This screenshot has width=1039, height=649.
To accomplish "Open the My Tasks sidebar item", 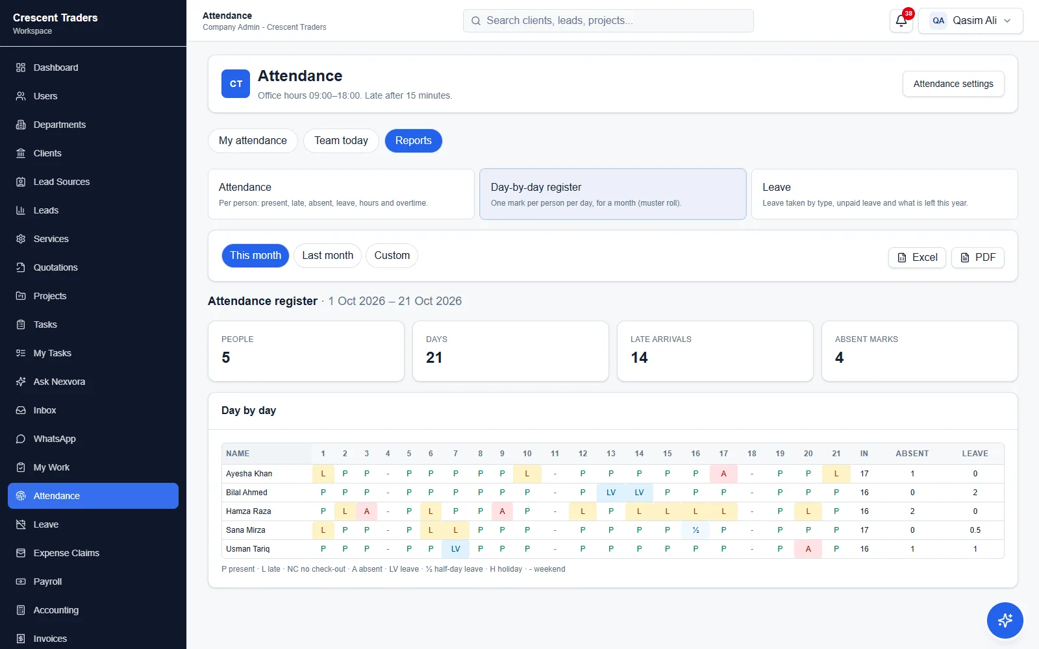I will tap(93, 353).
